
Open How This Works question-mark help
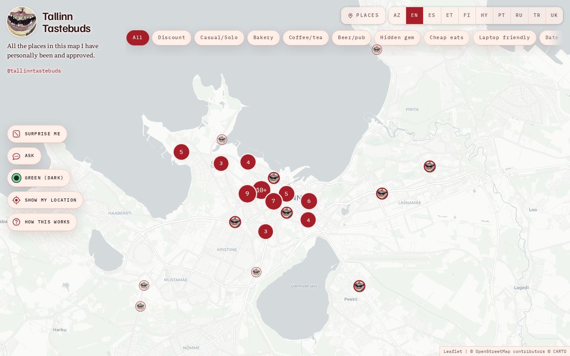[x=42, y=222]
